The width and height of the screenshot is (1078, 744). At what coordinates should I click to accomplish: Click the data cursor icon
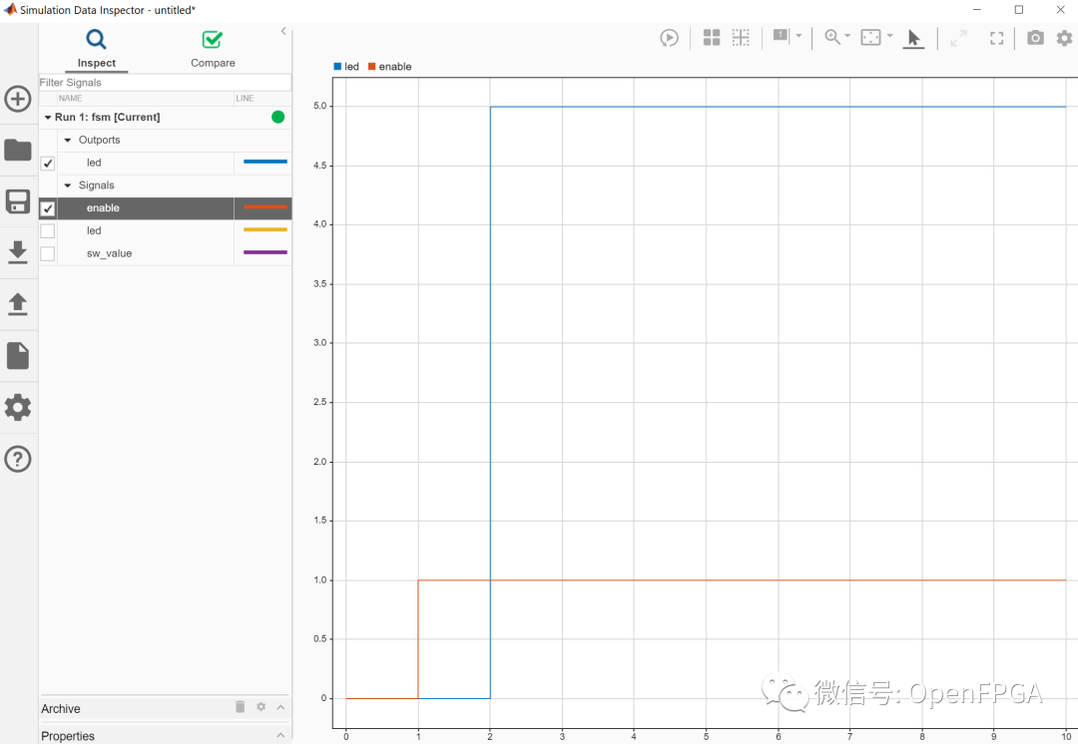tap(781, 36)
